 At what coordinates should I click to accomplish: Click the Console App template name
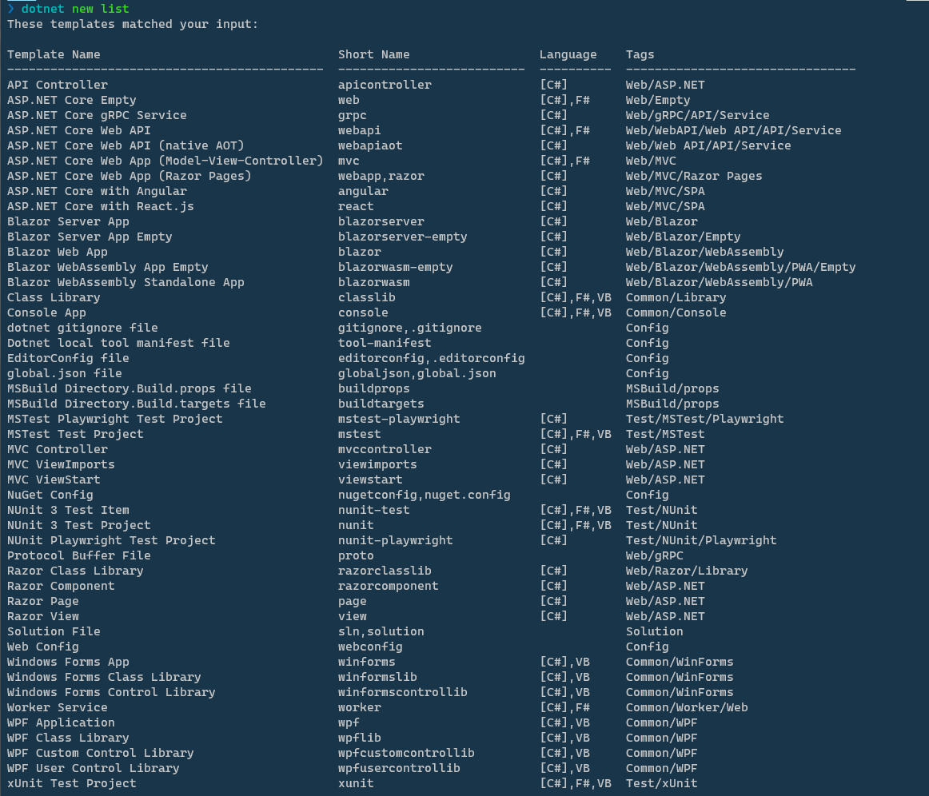[46, 312]
